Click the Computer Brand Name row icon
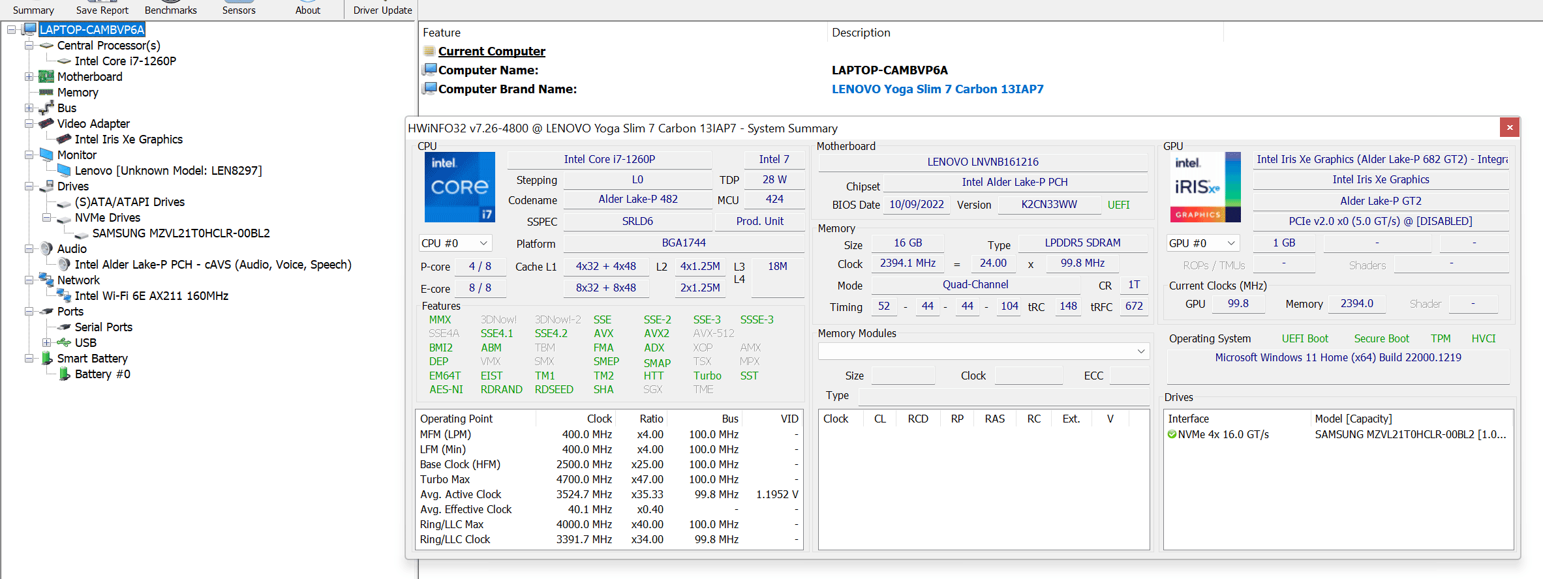 [x=429, y=88]
